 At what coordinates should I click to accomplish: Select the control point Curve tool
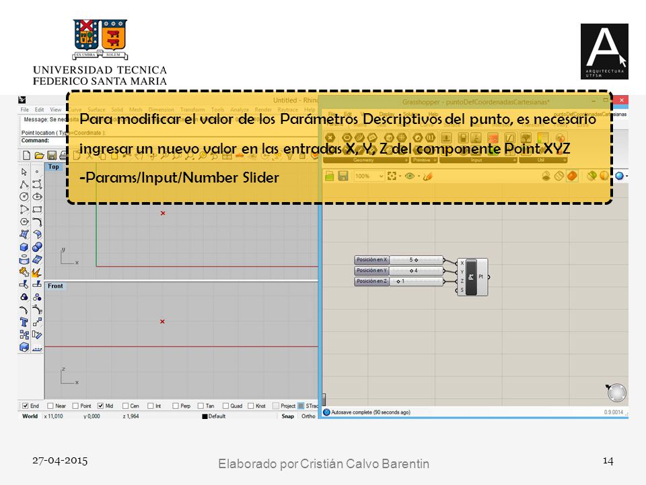37,184
